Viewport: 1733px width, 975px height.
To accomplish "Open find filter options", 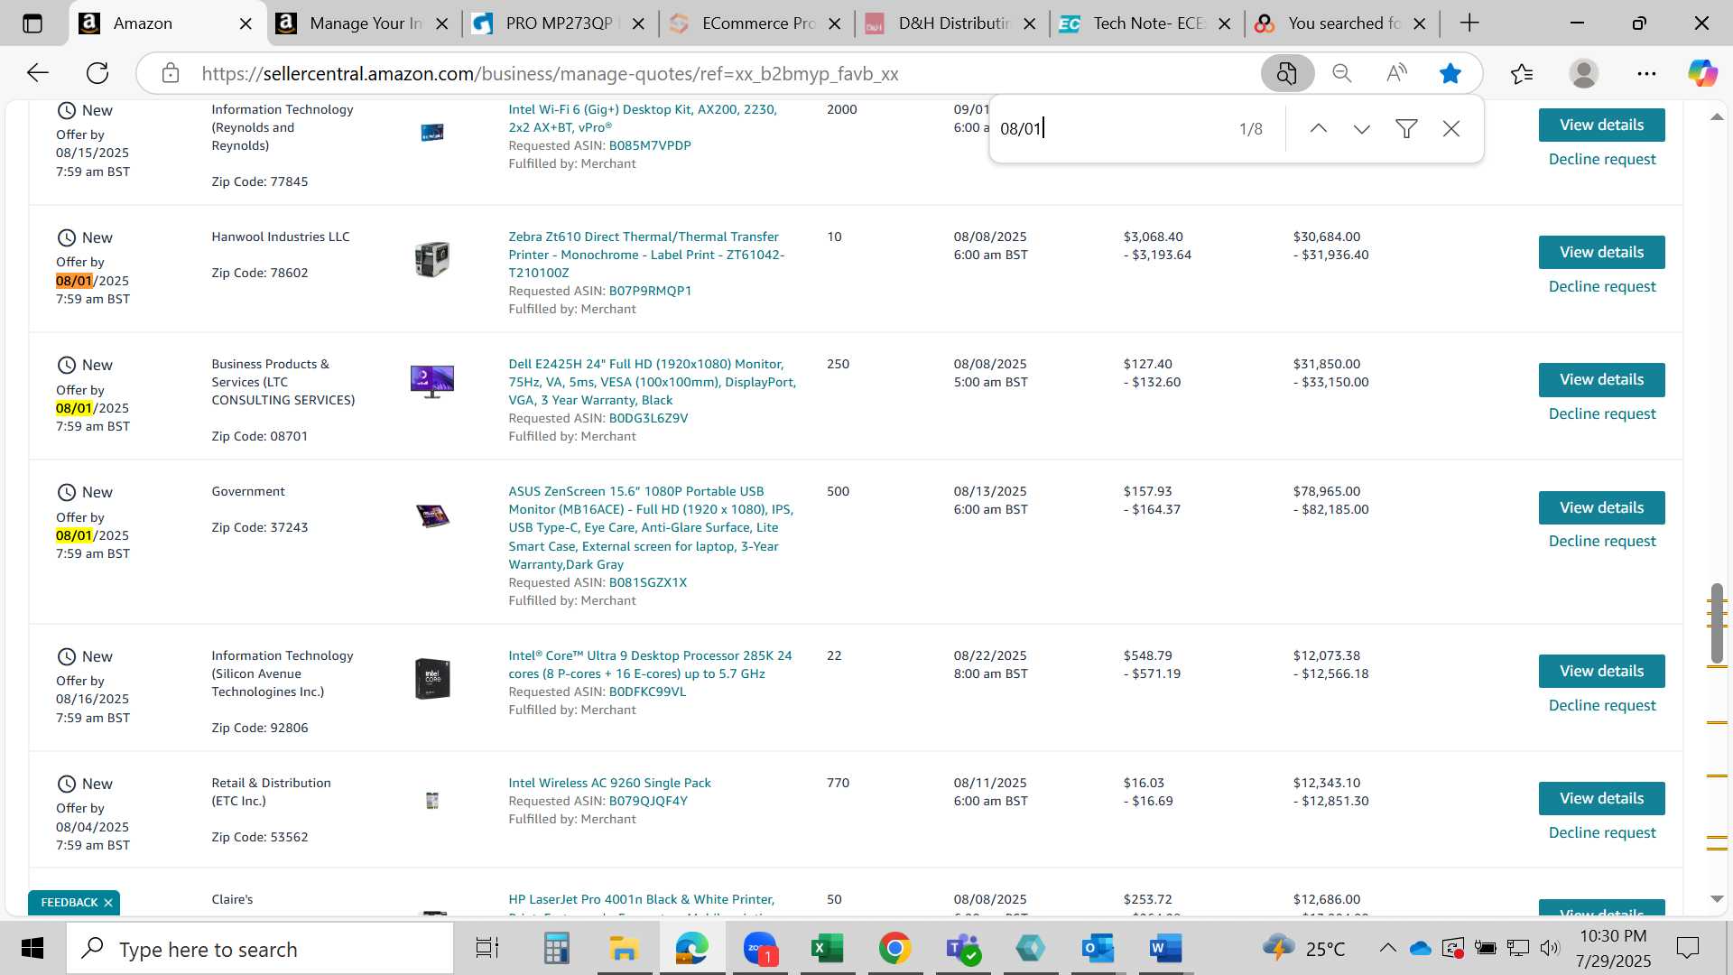I will pyautogui.click(x=1406, y=129).
